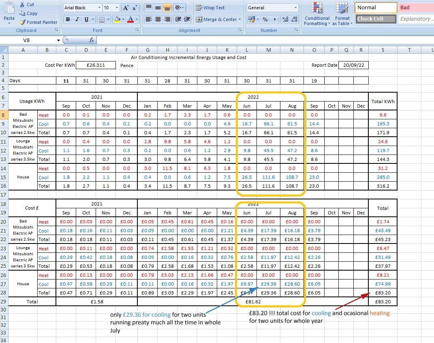Click the Insert Function fx icon

[x=92, y=40]
